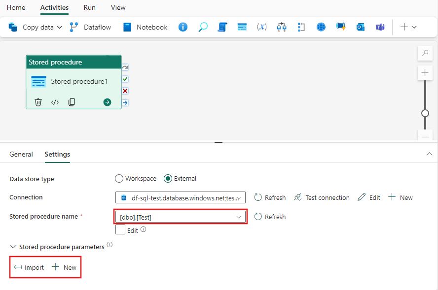Click the On completion blue arrow connector
438x290 pixels.
coord(125,102)
